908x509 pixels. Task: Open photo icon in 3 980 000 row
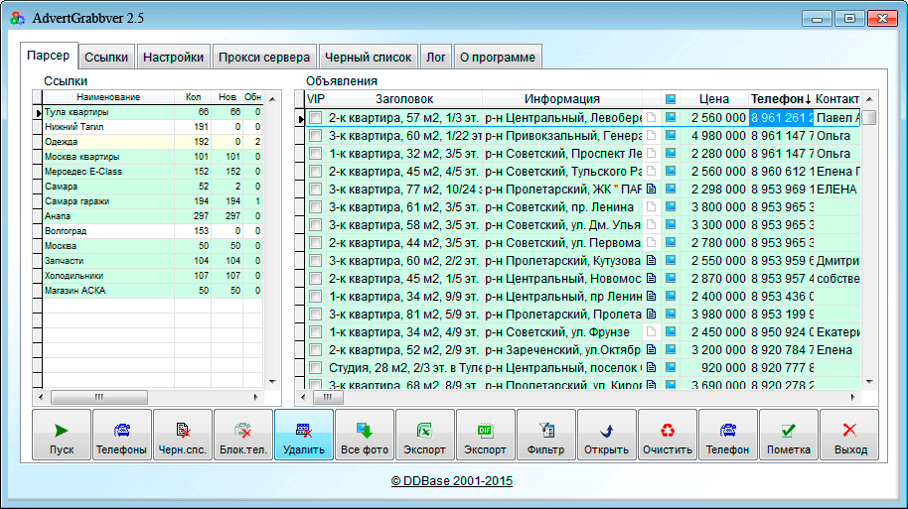tap(671, 315)
